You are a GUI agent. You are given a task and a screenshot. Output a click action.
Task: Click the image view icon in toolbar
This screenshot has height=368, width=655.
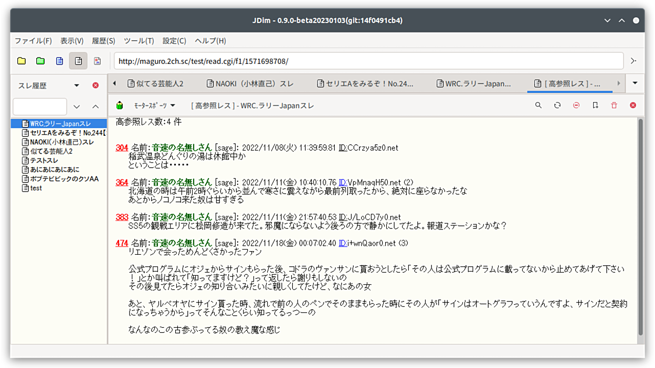97,61
